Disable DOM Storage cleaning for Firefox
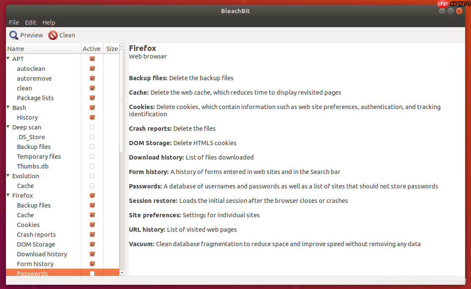 click(x=92, y=244)
